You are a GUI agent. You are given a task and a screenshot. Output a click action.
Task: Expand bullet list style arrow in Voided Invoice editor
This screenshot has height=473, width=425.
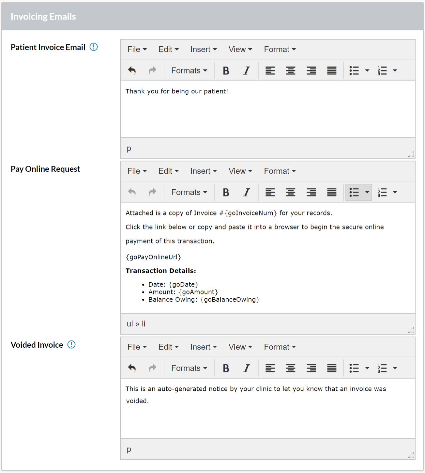pos(367,368)
